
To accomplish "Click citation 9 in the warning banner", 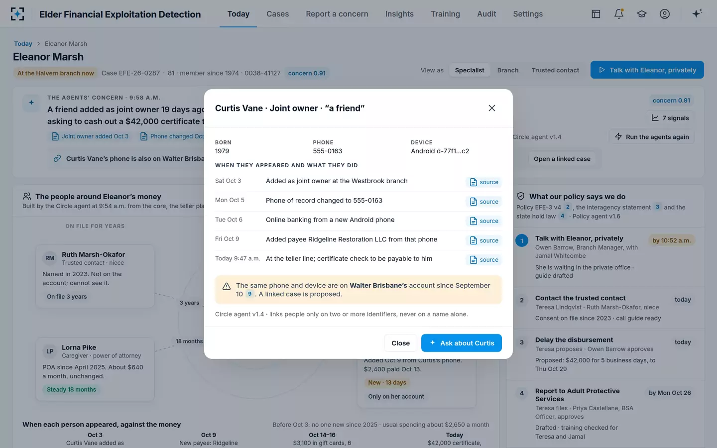I will pos(250,294).
